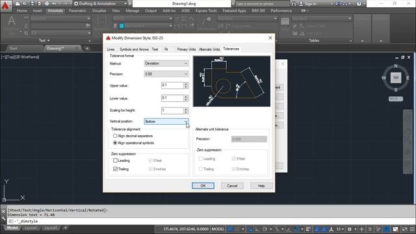Click the TOP face of ViewCube

(x=396, y=78)
